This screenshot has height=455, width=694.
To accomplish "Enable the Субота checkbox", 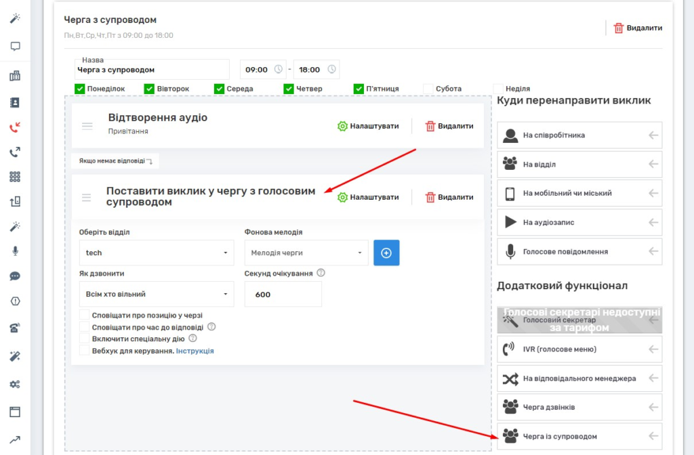I will point(428,89).
